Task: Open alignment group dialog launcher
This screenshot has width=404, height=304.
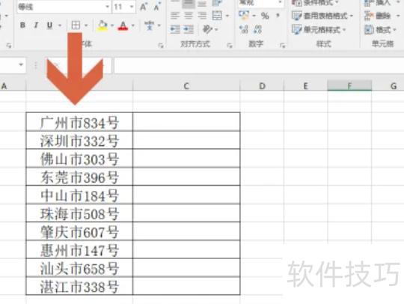Action: [230, 46]
